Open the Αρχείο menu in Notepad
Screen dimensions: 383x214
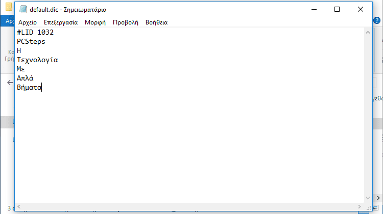[x=28, y=22]
